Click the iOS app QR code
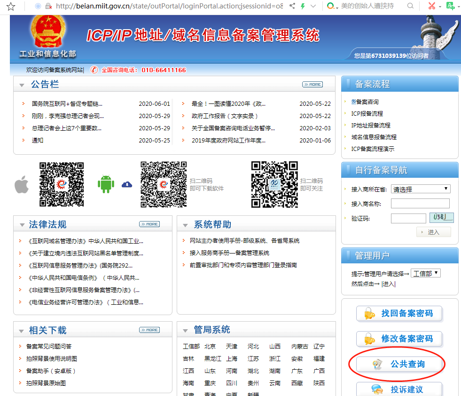Screen dimensions: 461x396 point(62,184)
